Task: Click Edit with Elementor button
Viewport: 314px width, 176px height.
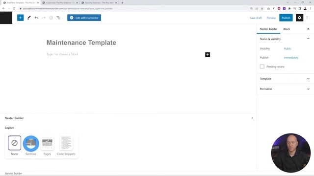Action: (x=84, y=18)
